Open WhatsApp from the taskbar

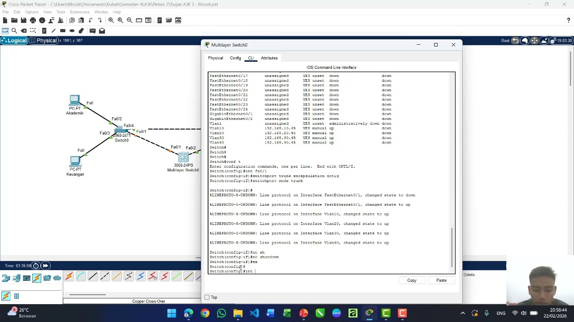(x=222, y=313)
